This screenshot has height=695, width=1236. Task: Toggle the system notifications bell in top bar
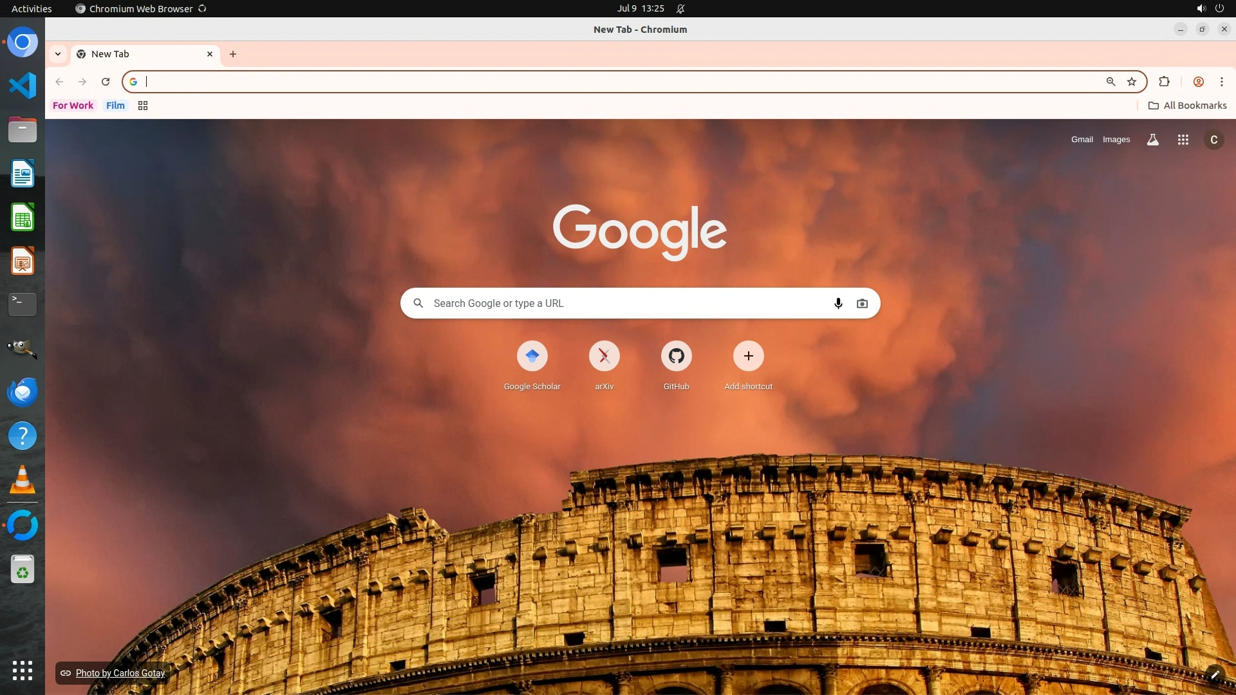point(680,9)
